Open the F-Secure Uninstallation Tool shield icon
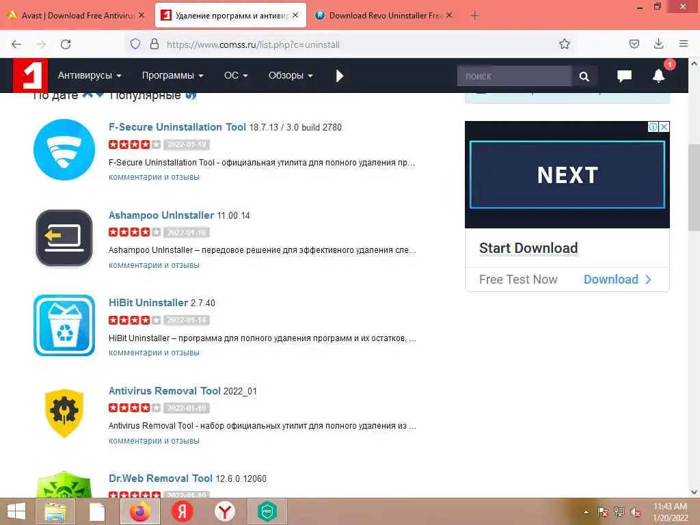 point(64,150)
